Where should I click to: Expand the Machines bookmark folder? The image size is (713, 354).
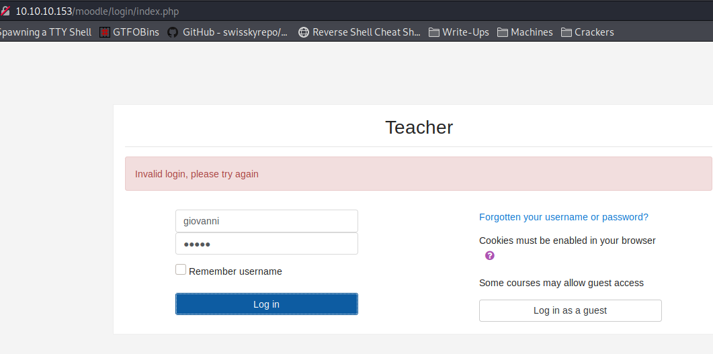point(526,32)
